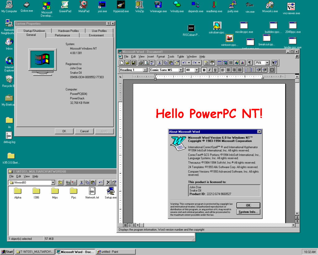Open the Heading 1 style dropdown

[x=144, y=70]
